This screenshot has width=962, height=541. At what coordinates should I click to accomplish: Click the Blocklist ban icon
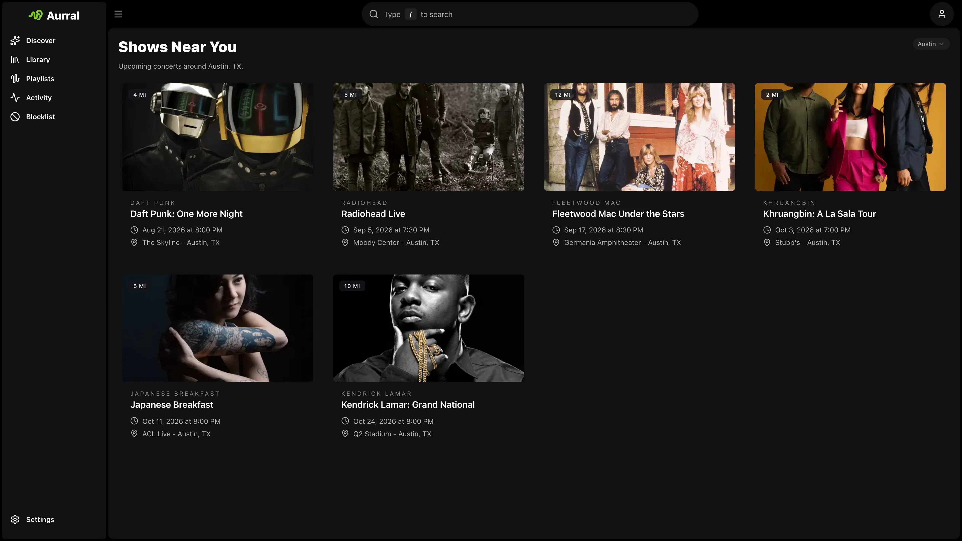pos(15,117)
